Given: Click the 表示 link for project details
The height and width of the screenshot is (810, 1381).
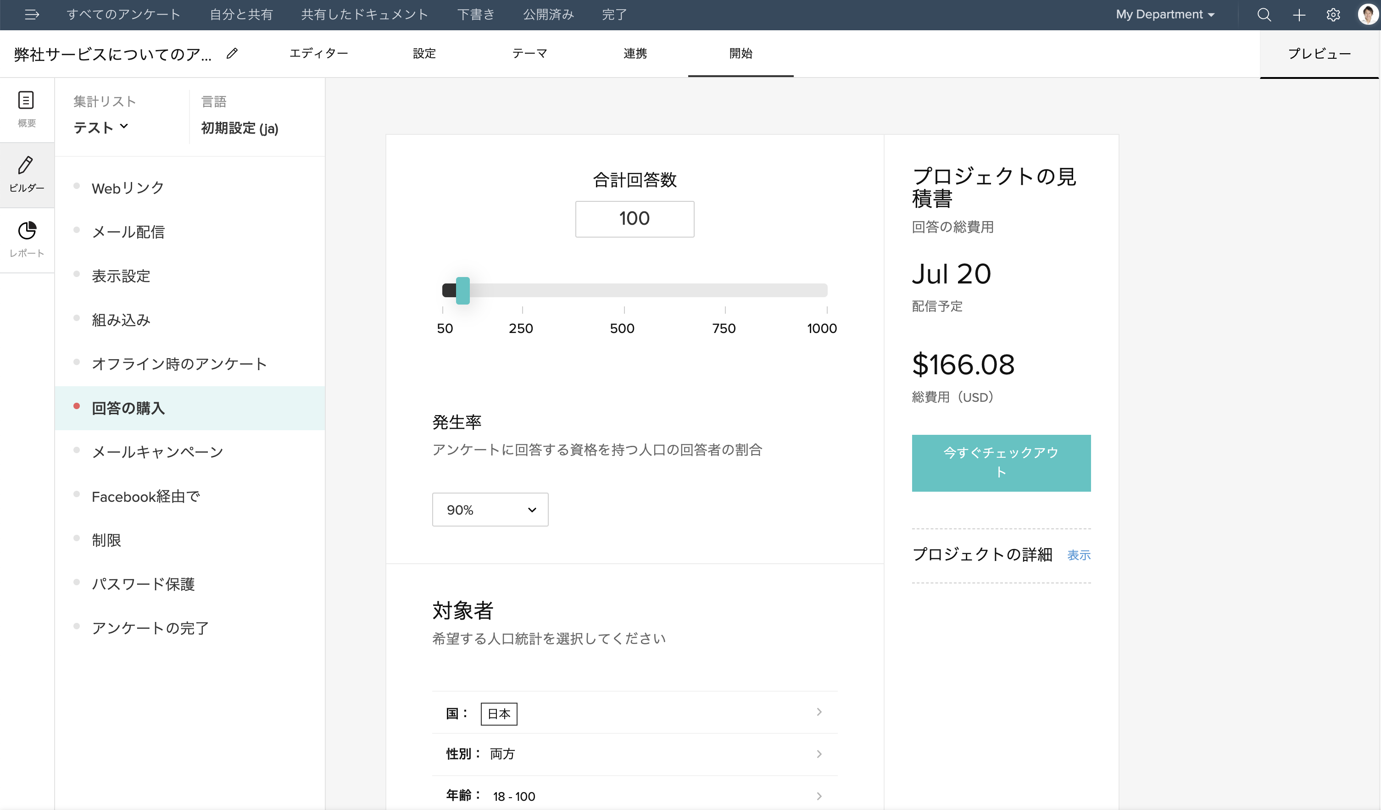Looking at the screenshot, I should tap(1079, 555).
